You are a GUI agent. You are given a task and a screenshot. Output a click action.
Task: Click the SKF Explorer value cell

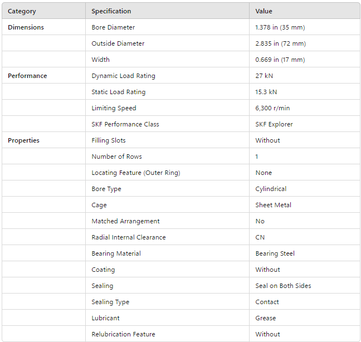(274, 124)
